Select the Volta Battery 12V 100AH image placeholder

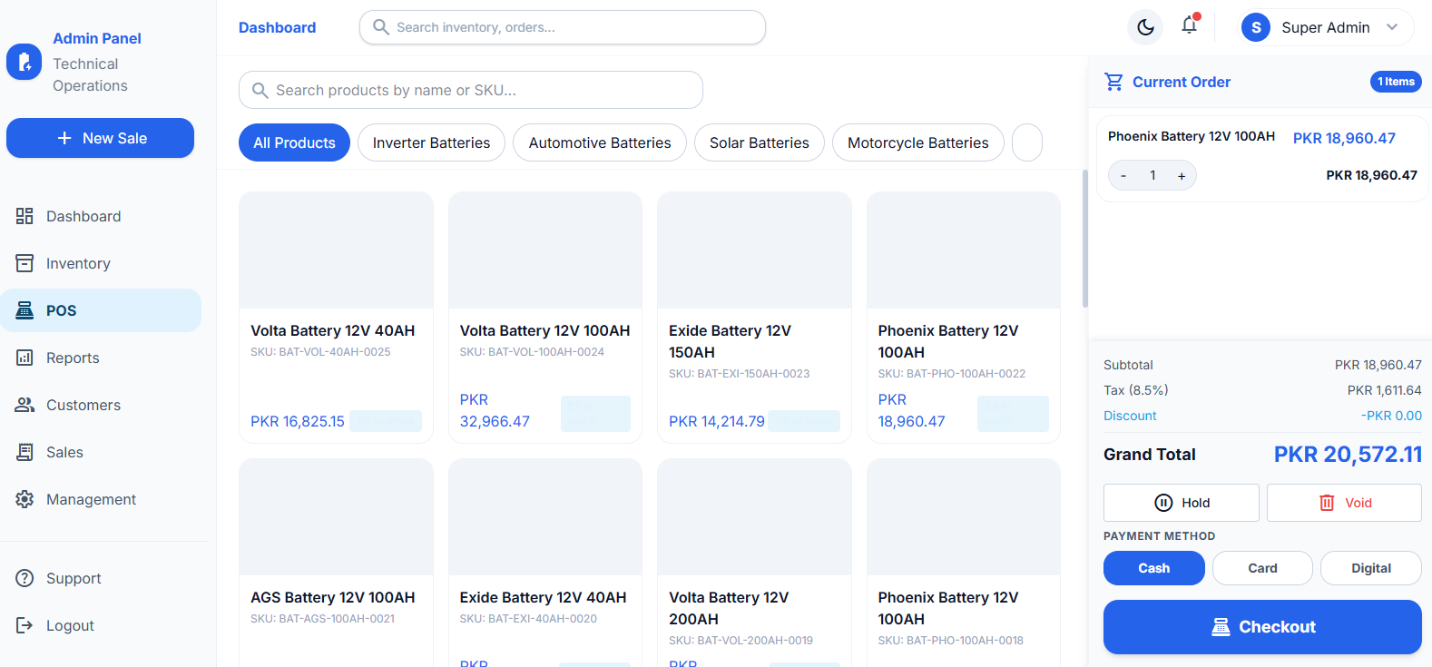pos(545,250)
